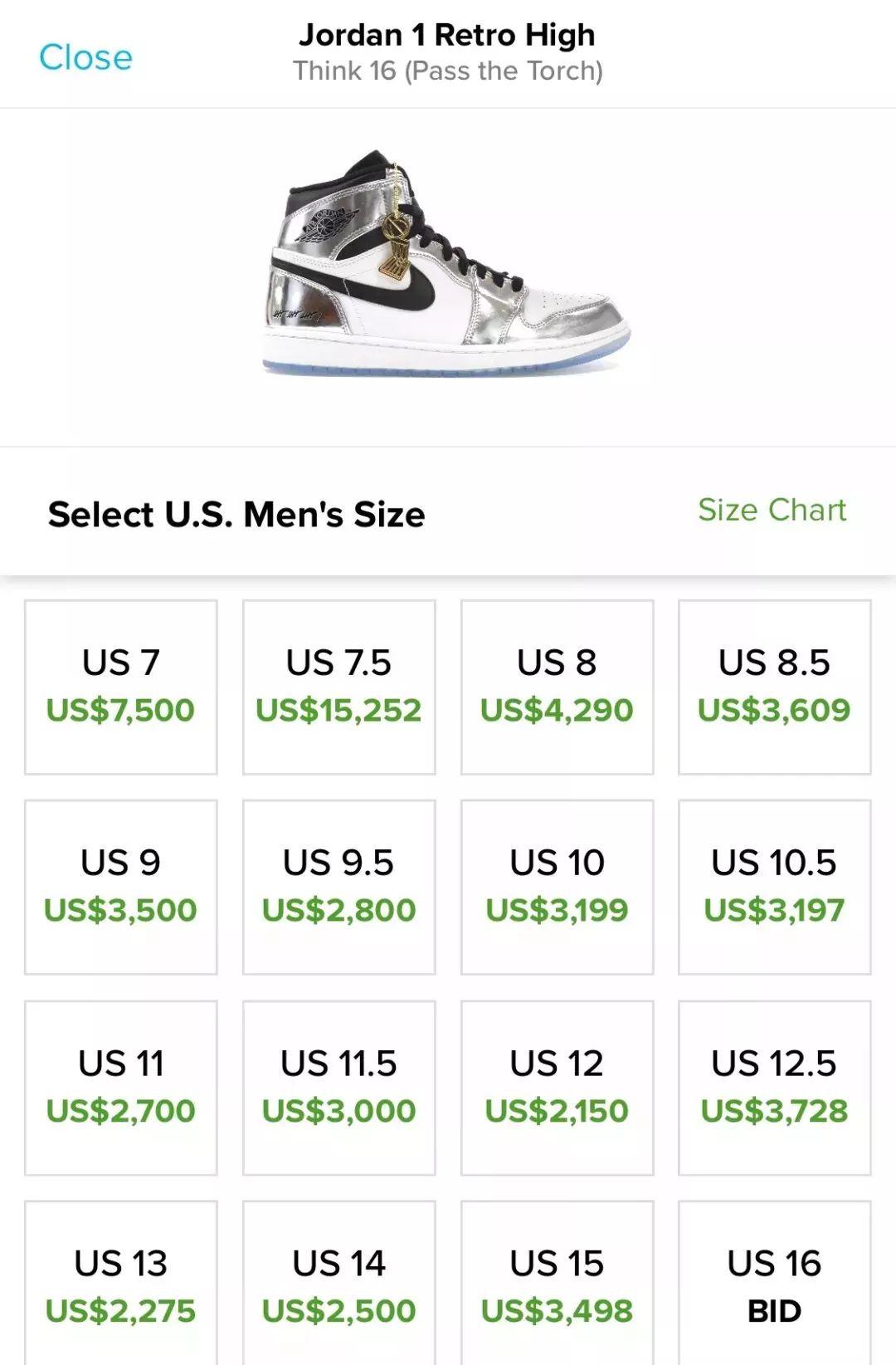Select size US 9 at US$3,500
Viewport: 896px width, 1365px height.
121,888
